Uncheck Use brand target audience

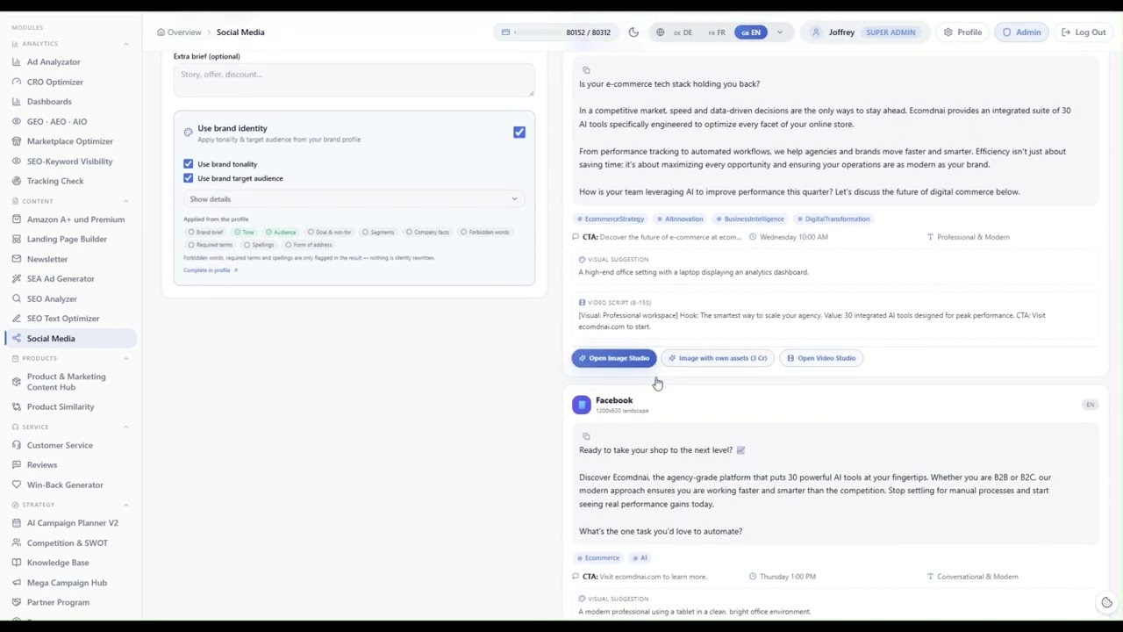point(188,178)
